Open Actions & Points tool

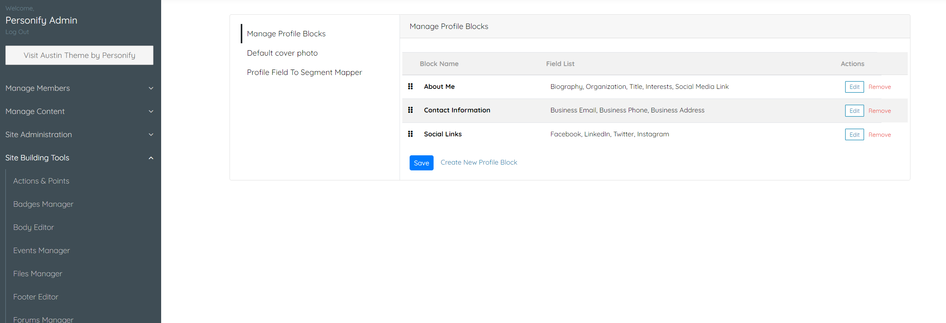click(x=41, y=181)
